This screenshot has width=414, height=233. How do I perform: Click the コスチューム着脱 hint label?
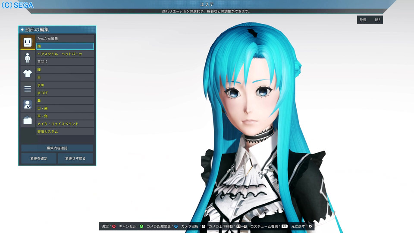pyautogui.click(x=265, y=227)
